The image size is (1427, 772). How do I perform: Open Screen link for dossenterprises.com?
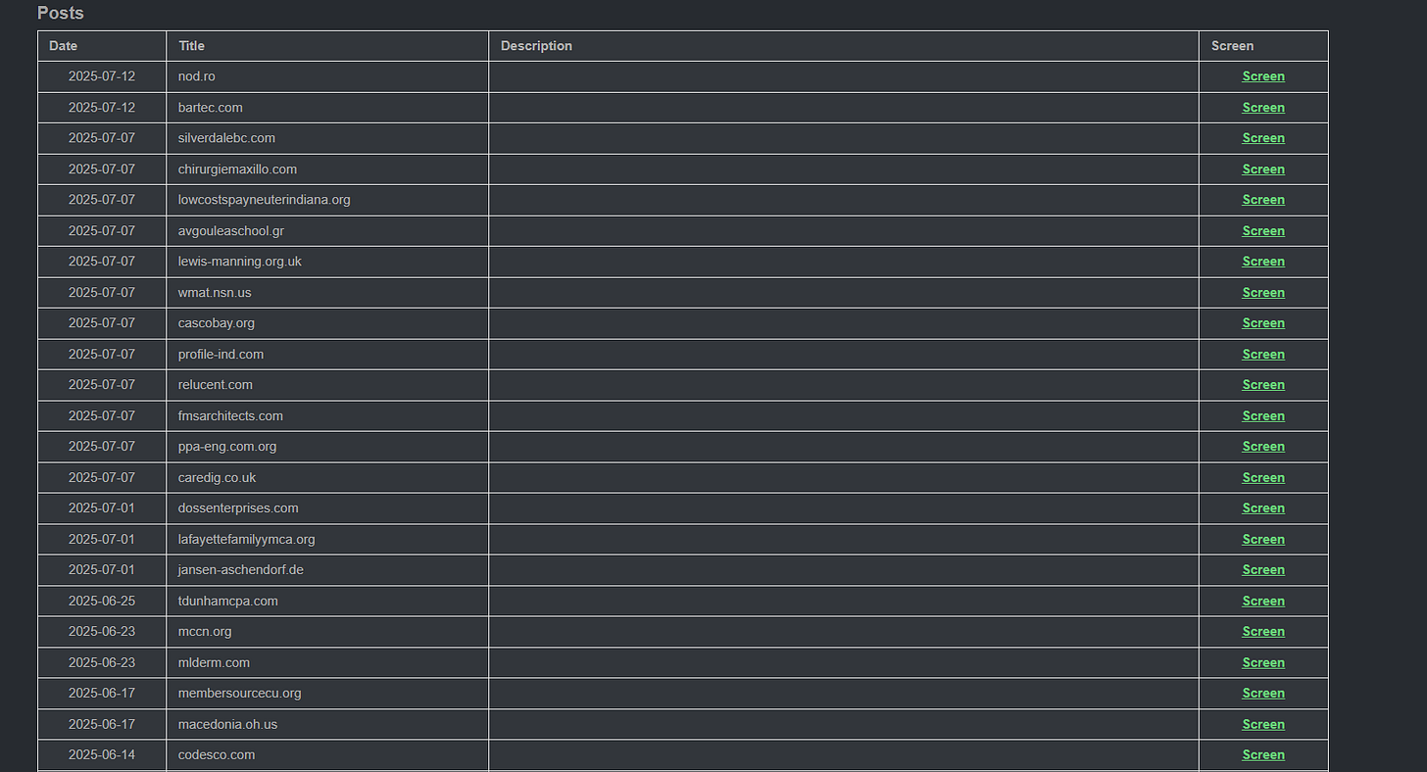point(1263,508)
